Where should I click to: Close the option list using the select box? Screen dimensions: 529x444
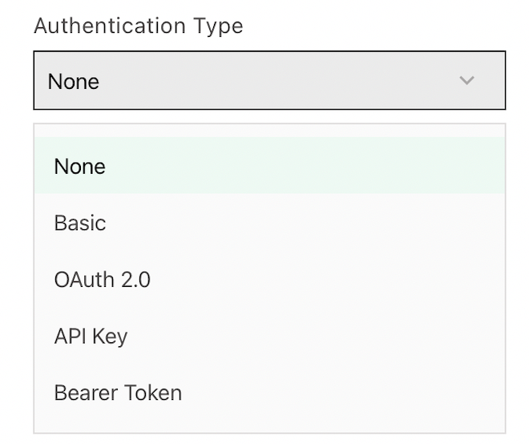pyautogui.click(x=269, y=80)
